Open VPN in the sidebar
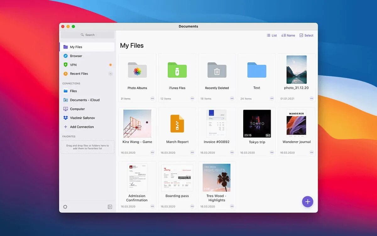Image resolution: width=377 pixels, height=236 pixels. (87, 65)
